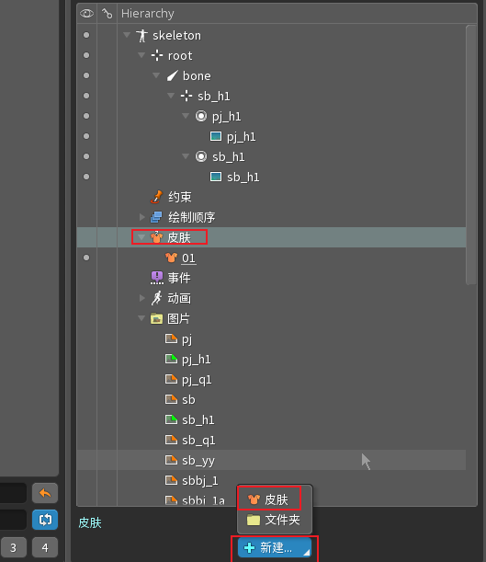Click the orange pin icon beside 约束
This screenshot has width=486, height=562.
[x=157, y=197]
